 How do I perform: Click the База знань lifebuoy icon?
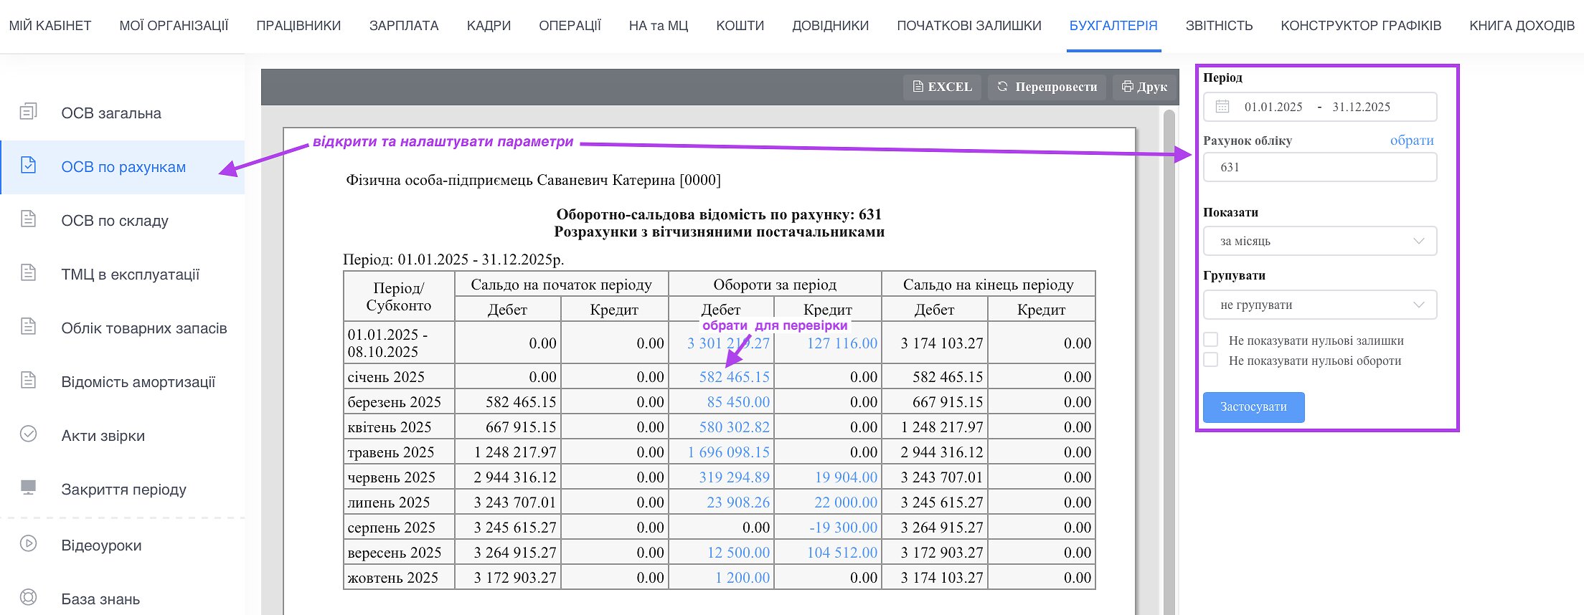[28, 597]
